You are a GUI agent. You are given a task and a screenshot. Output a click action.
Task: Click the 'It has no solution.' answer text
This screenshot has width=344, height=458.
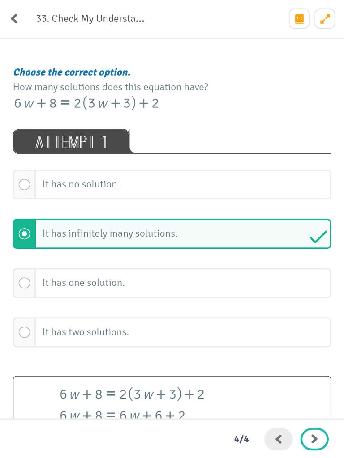tap(81, 184)
